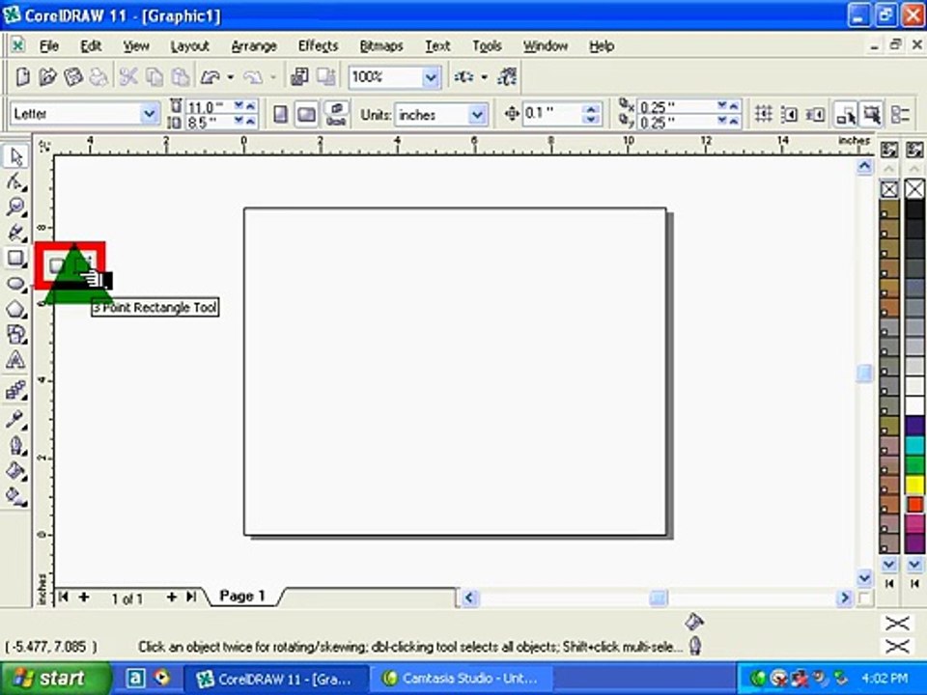Open the File menu
The width and height of the screenshot is (927, 695).
pyautogui.click(x=48, y=45)
